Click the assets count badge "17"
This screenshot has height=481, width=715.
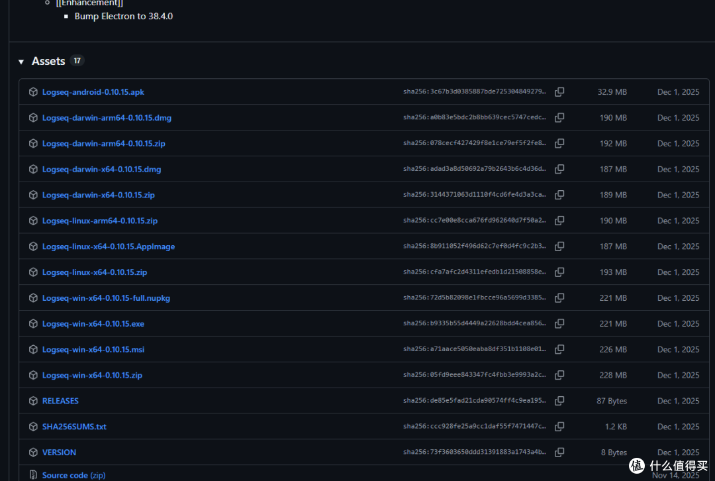[77, 61]
